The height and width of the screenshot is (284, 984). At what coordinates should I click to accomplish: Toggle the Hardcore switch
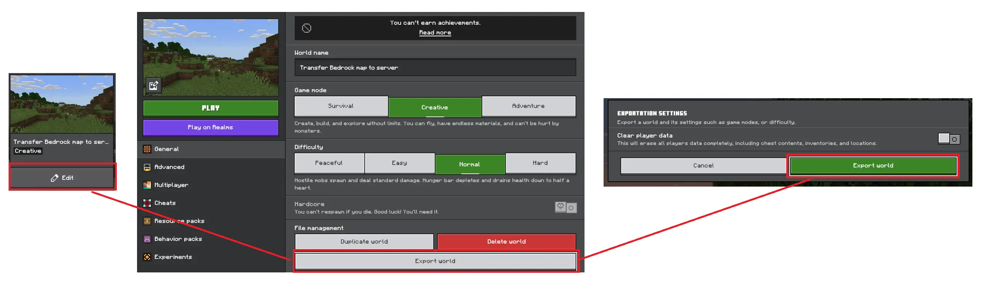click(x=566, y=207)
